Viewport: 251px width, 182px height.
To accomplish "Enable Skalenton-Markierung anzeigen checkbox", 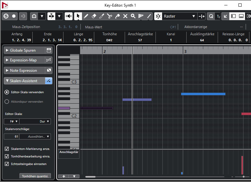I will tap(7, 149).
